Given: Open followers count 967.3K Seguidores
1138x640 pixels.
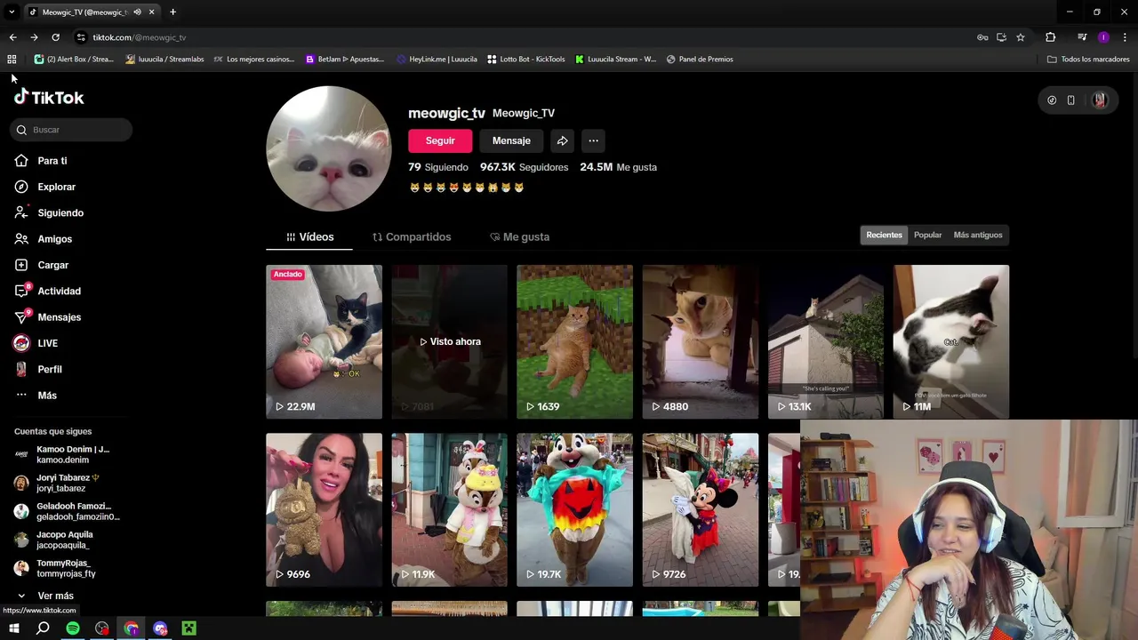Looking at the screenshot, I should point(524,167).
